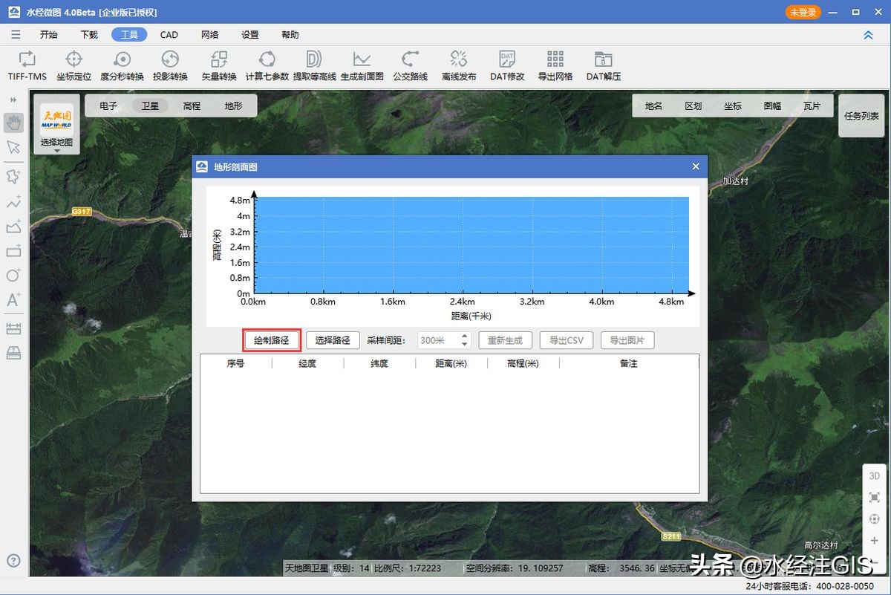Image resolution: width=891 pixels, height=595 pixels.
Task: Toggle the 3D view button
Action: point(874,475)
